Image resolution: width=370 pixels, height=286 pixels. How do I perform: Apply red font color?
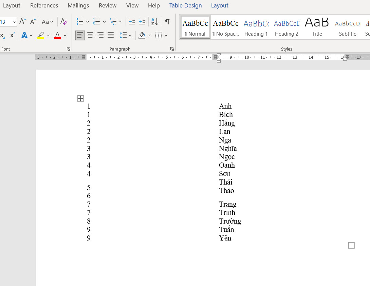click(57, 35)
